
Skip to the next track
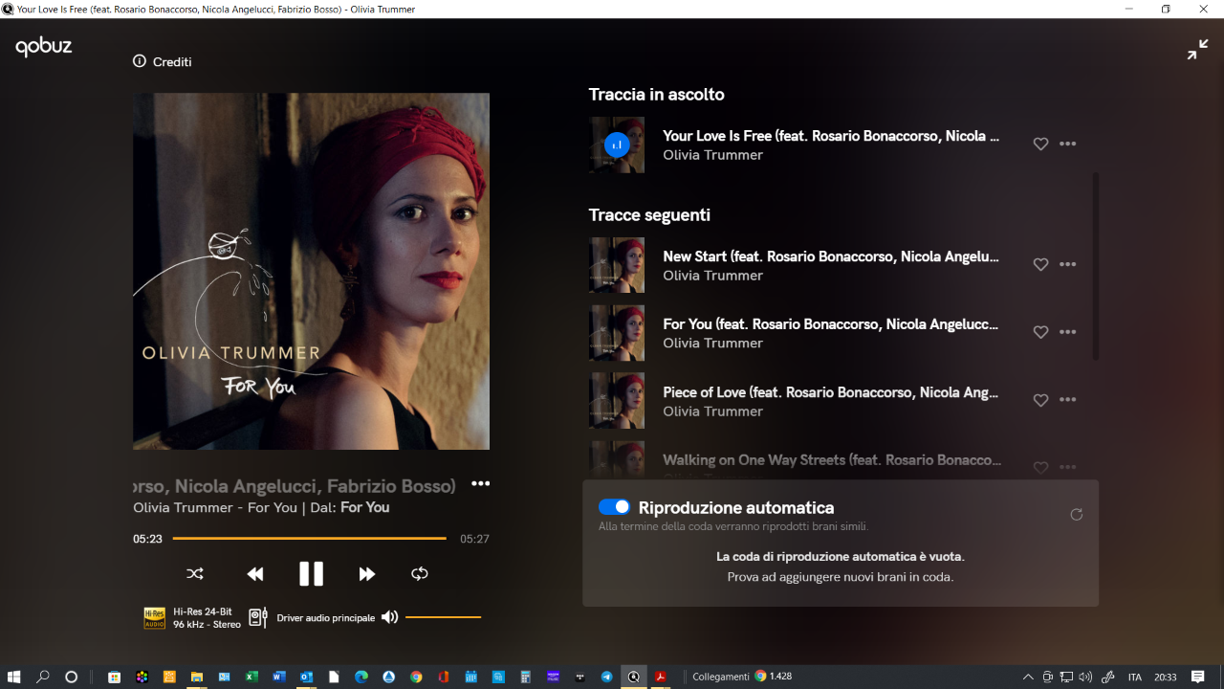[366, 574]
